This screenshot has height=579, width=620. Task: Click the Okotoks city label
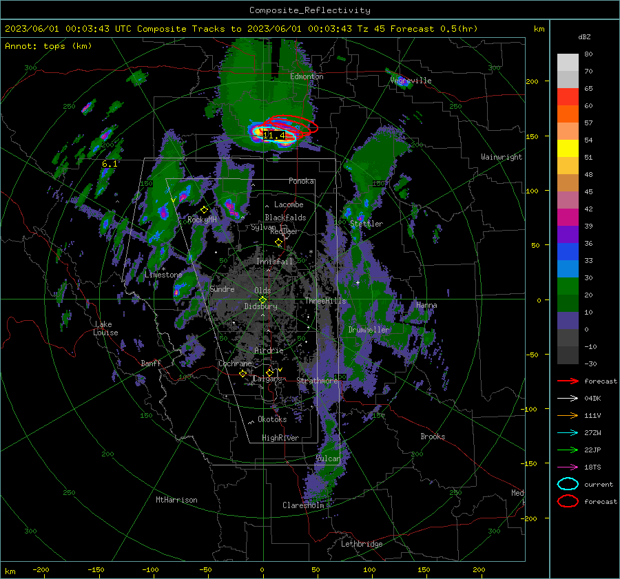272,419
